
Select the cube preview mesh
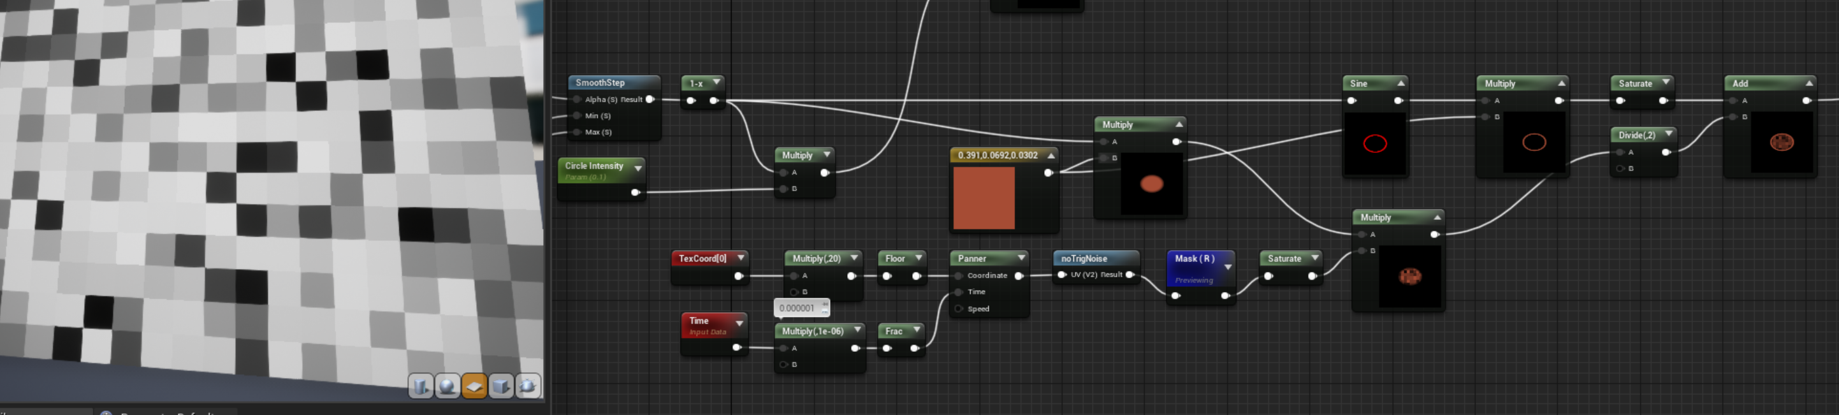pos(501,386)
